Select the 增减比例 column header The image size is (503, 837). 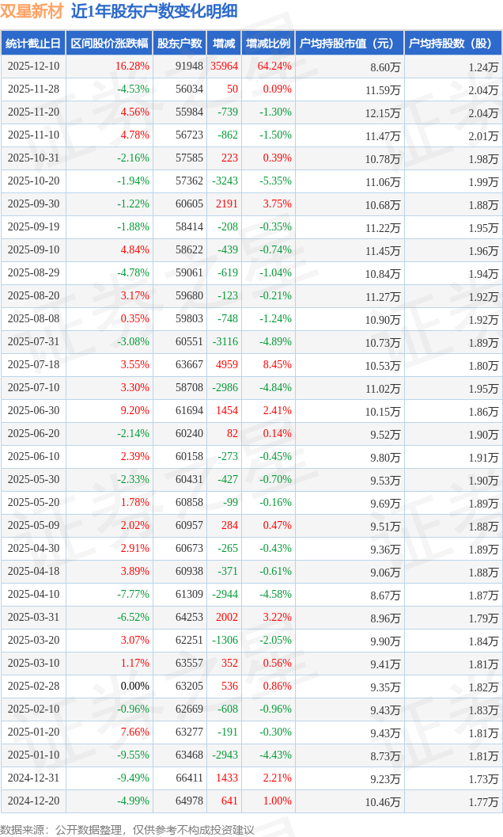click(267, 44)
